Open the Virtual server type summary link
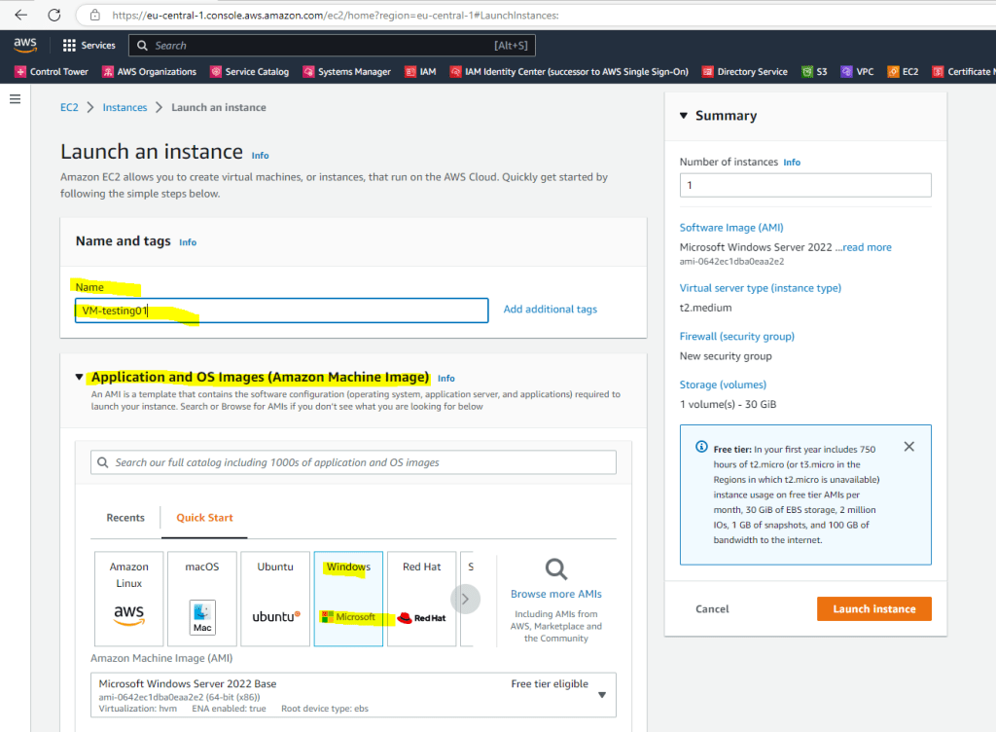Viewport: 996px width, 732px height. (x=761, y=288)
